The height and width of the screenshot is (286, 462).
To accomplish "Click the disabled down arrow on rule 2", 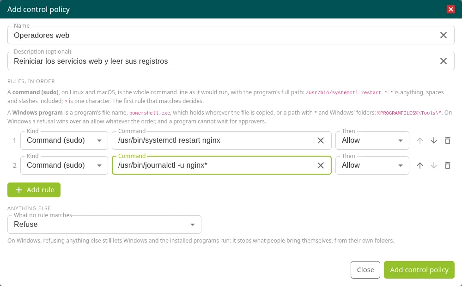I will [434, 165].
